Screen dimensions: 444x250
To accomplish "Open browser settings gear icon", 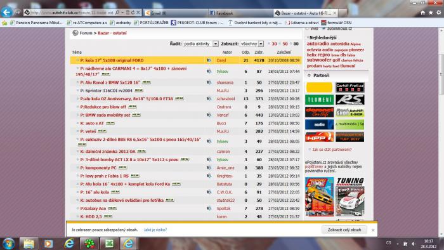I will tap(439, 13).
